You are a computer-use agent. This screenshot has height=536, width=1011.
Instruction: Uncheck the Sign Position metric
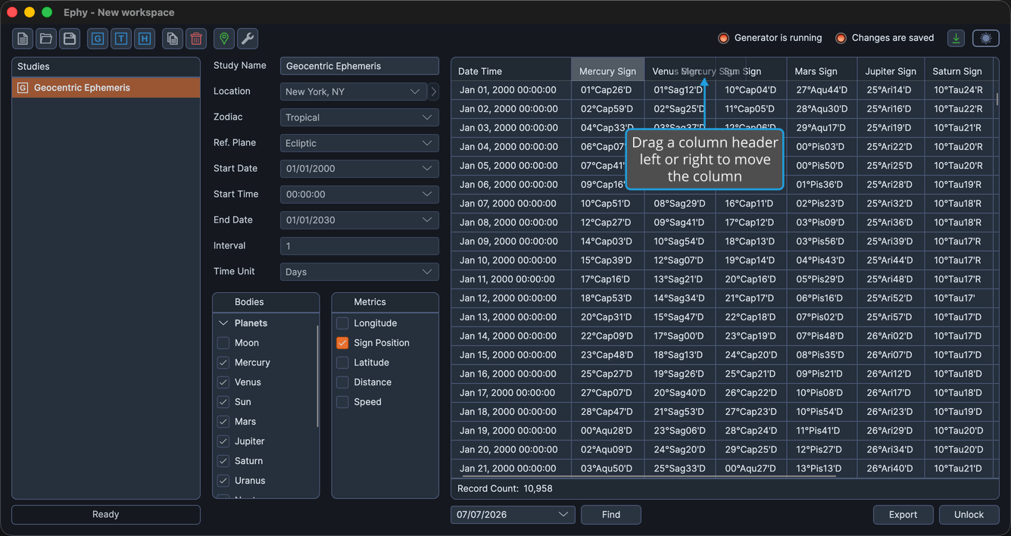342,343
